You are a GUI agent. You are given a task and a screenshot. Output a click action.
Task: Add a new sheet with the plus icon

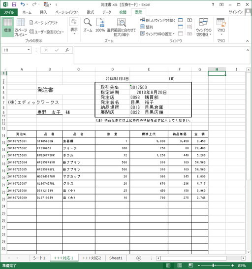(139, 258)
